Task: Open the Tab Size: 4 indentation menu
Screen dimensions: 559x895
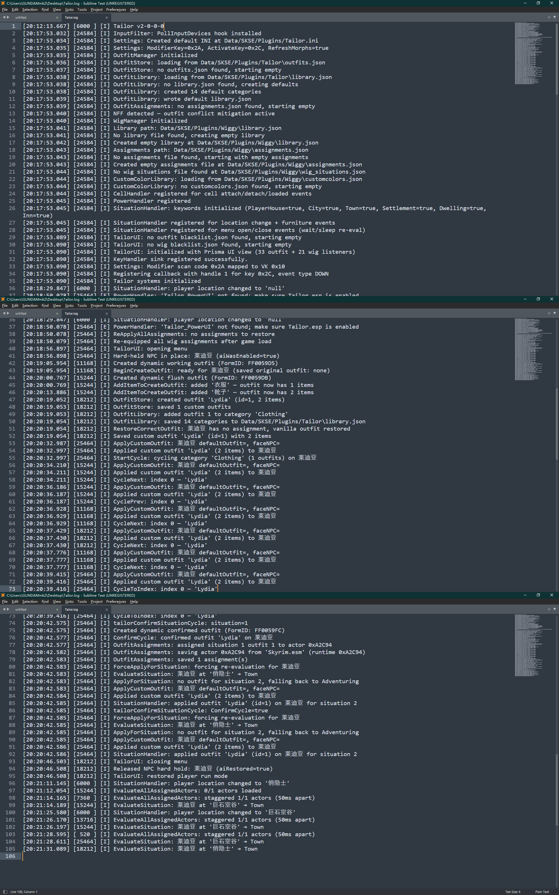Action: click(513, 892)
